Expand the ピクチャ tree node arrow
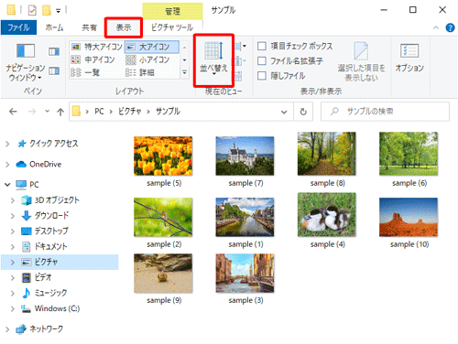 (13, 262)
